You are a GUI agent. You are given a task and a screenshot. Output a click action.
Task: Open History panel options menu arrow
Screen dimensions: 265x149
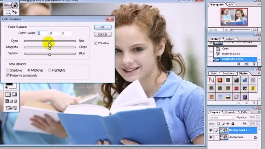coord(259,39)
